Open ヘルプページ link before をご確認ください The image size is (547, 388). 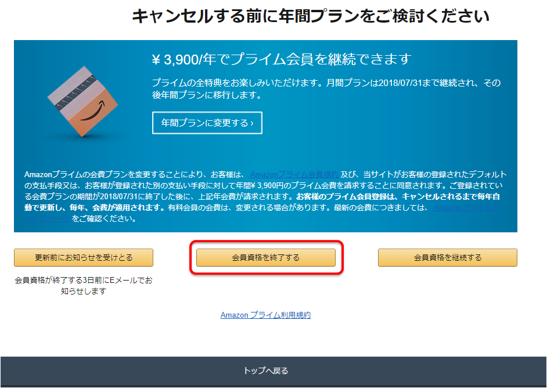[48, 219]
